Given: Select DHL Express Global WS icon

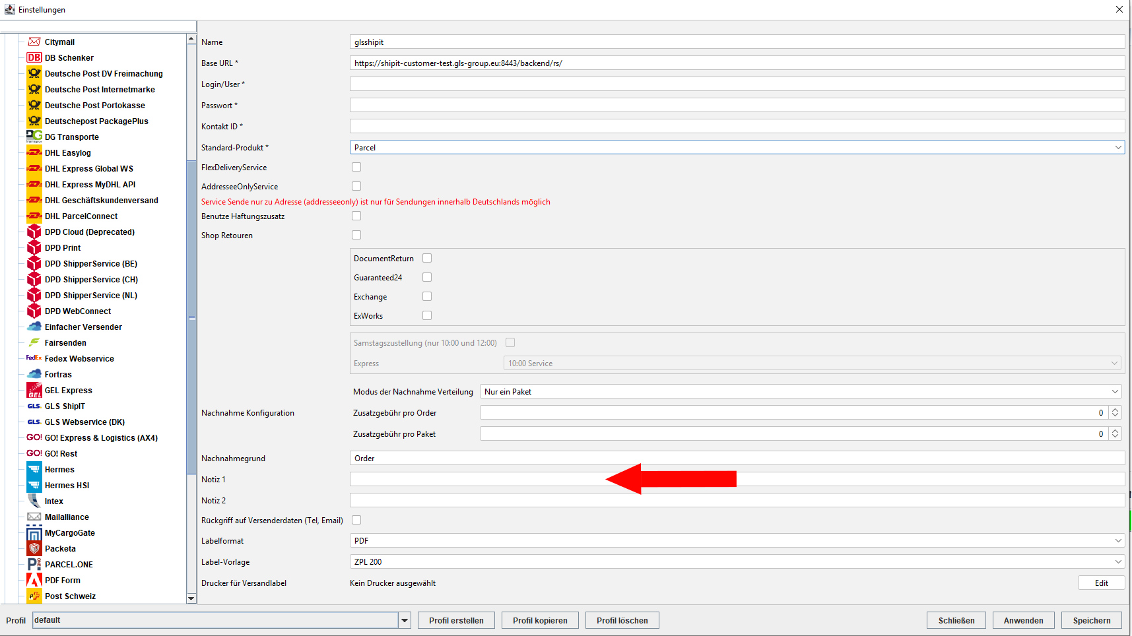Looking at the screenshot, I should coord(34,168).
